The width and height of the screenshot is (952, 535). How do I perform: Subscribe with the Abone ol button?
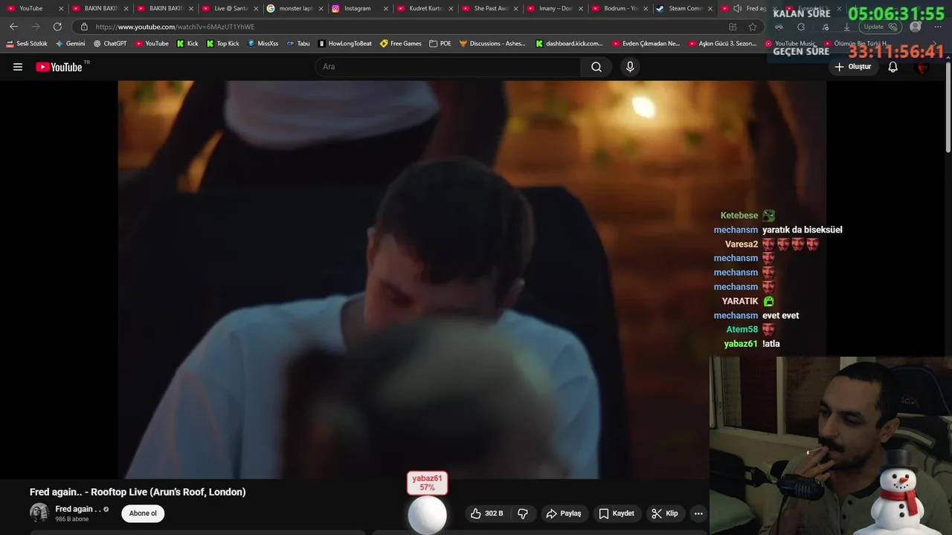coord(143,513)
